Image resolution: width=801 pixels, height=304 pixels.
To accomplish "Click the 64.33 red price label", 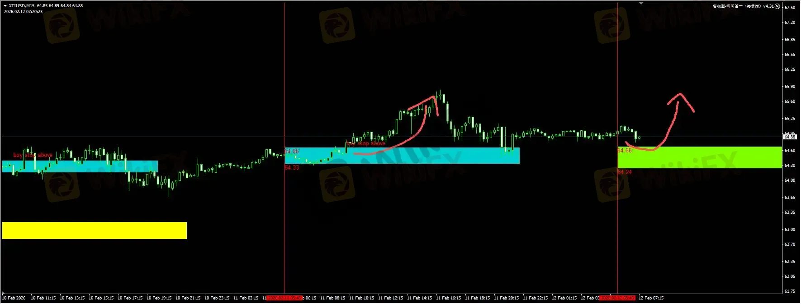I will 292,168.
